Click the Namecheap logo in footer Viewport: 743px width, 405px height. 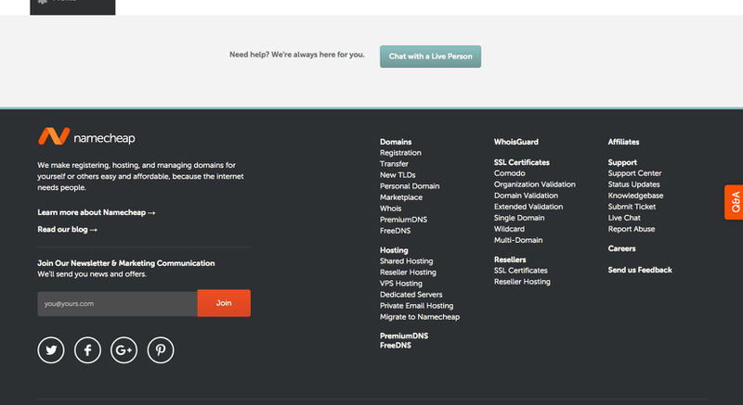click(x=86, y=137)
